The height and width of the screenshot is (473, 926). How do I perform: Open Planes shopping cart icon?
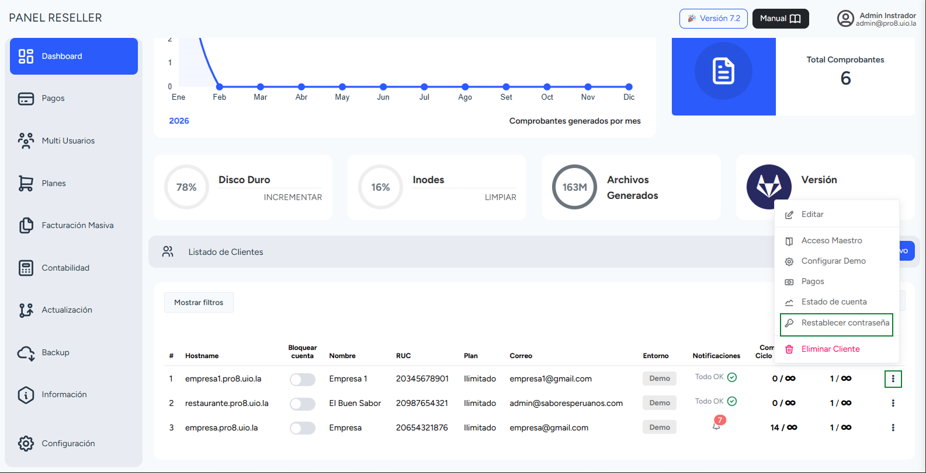tap(26, 183)
